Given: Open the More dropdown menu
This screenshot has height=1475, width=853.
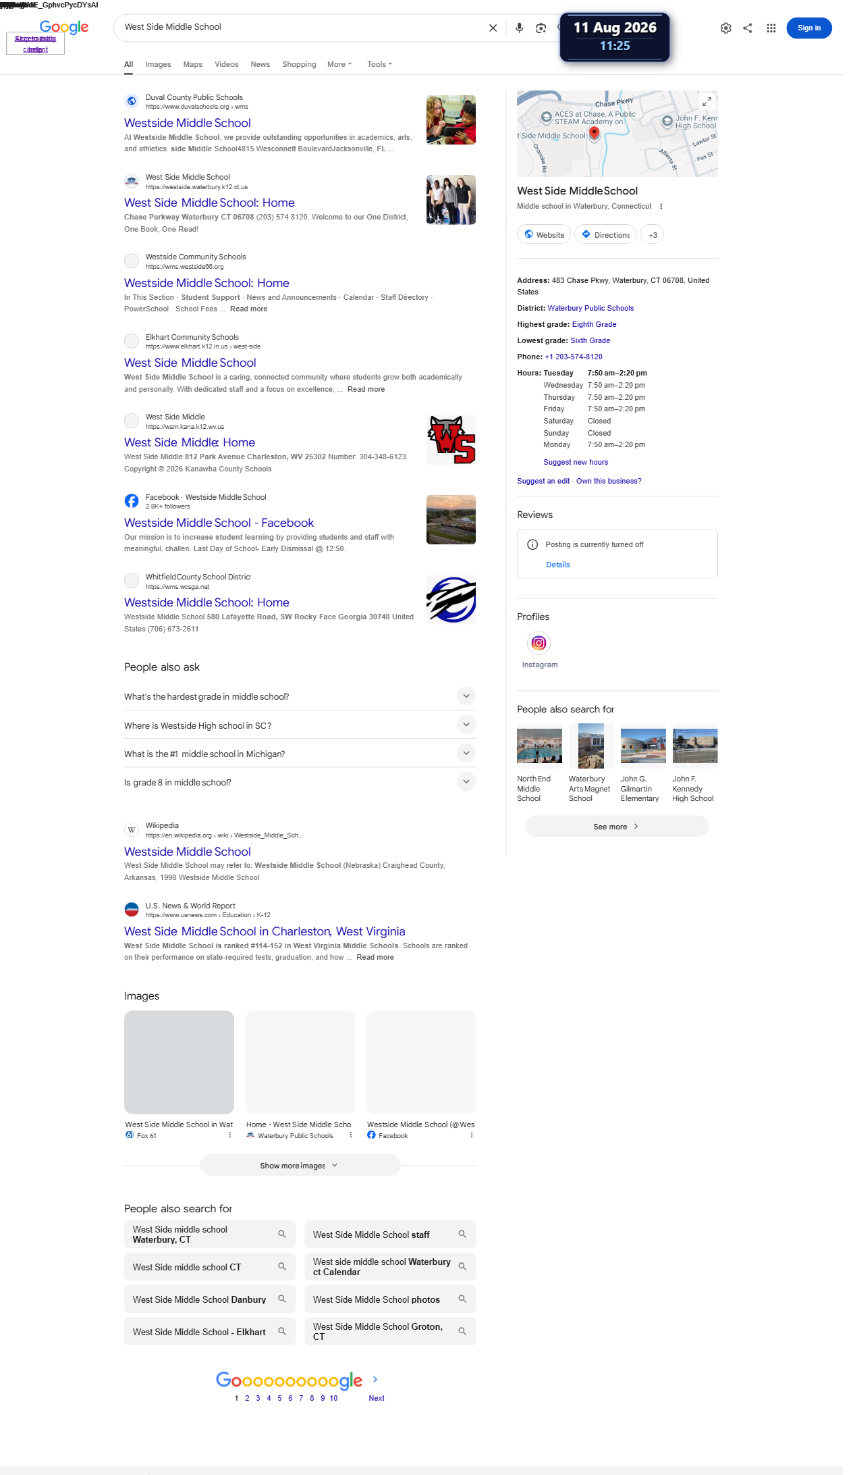Looking at the screenshot, I should (339, 64).
